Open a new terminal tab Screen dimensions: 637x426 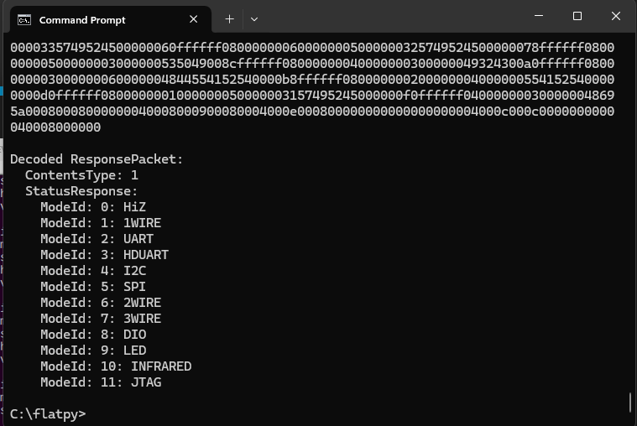pos(229,19)
